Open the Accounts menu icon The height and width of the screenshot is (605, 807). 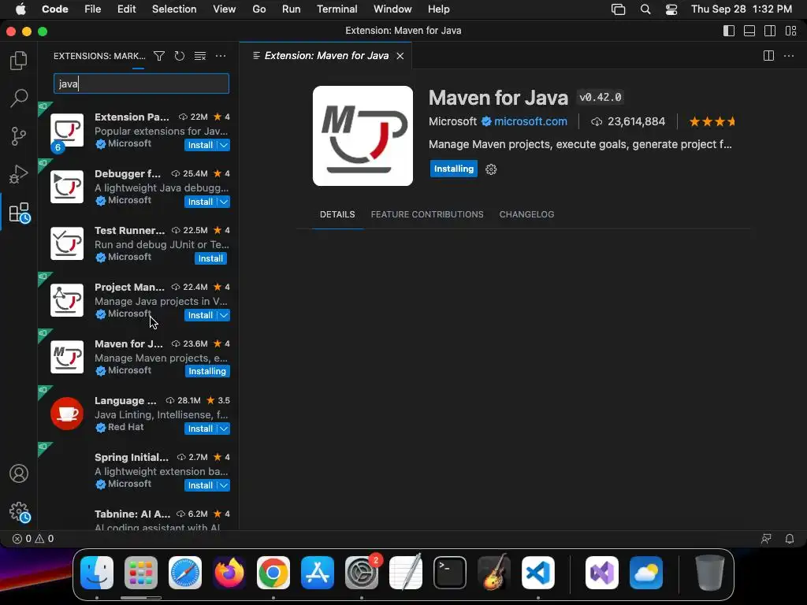point(19,473)
